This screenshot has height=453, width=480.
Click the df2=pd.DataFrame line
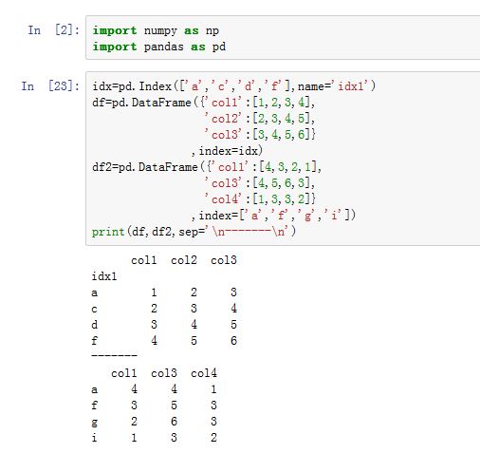click(x=207, y=167)
